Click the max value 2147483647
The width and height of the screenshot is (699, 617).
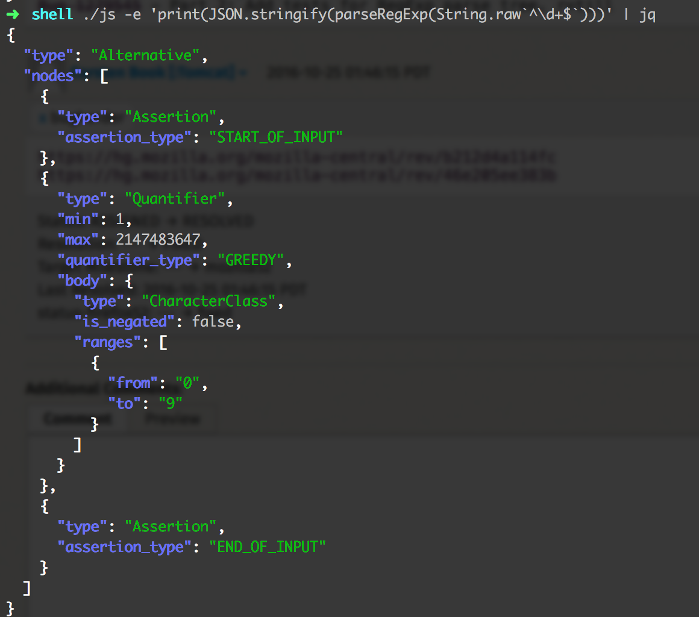pyautogui.click(x=158, y=240)
